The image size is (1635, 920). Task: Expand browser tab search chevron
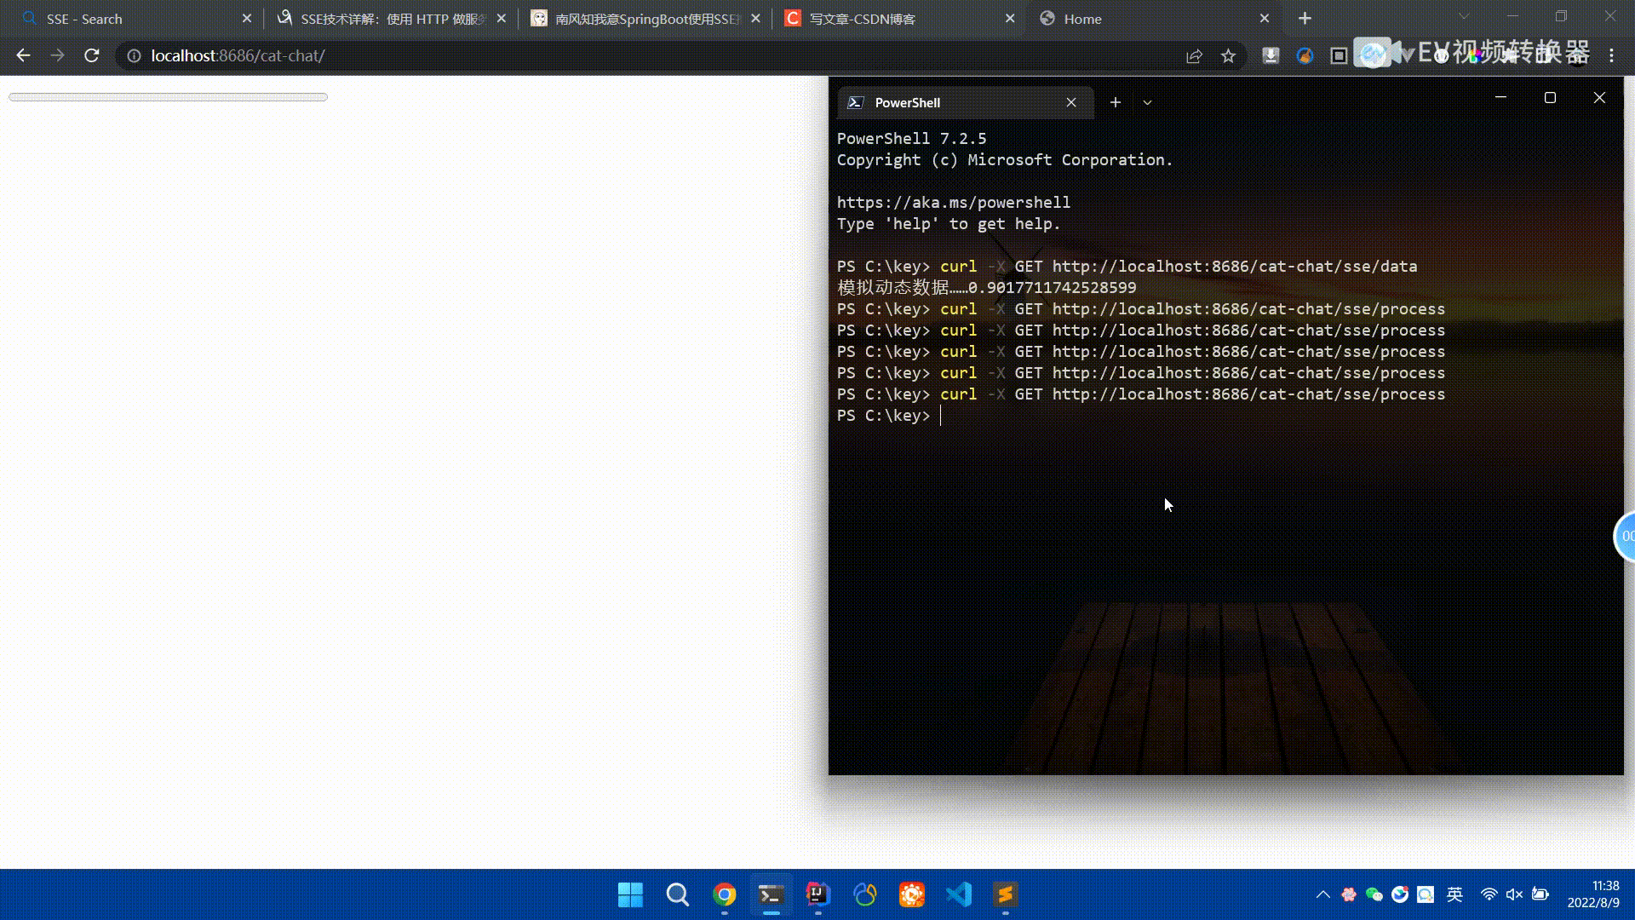point(1464,17)
